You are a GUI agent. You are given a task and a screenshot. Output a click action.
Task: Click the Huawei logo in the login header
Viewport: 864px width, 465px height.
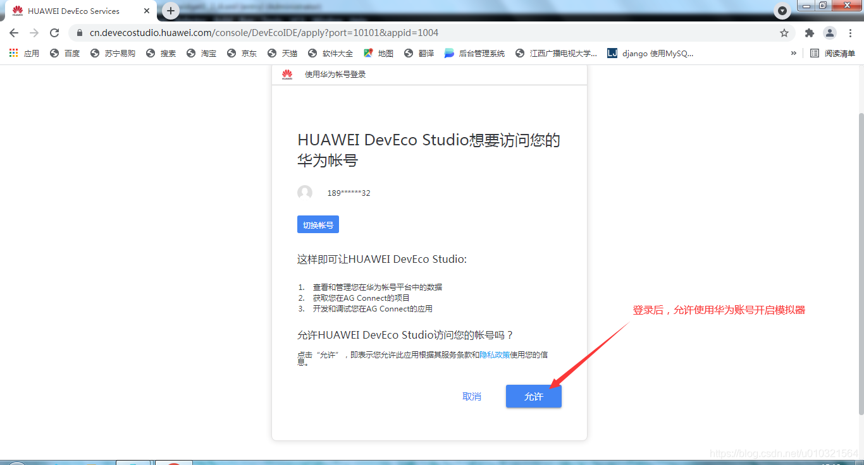[x=287, y=75]
